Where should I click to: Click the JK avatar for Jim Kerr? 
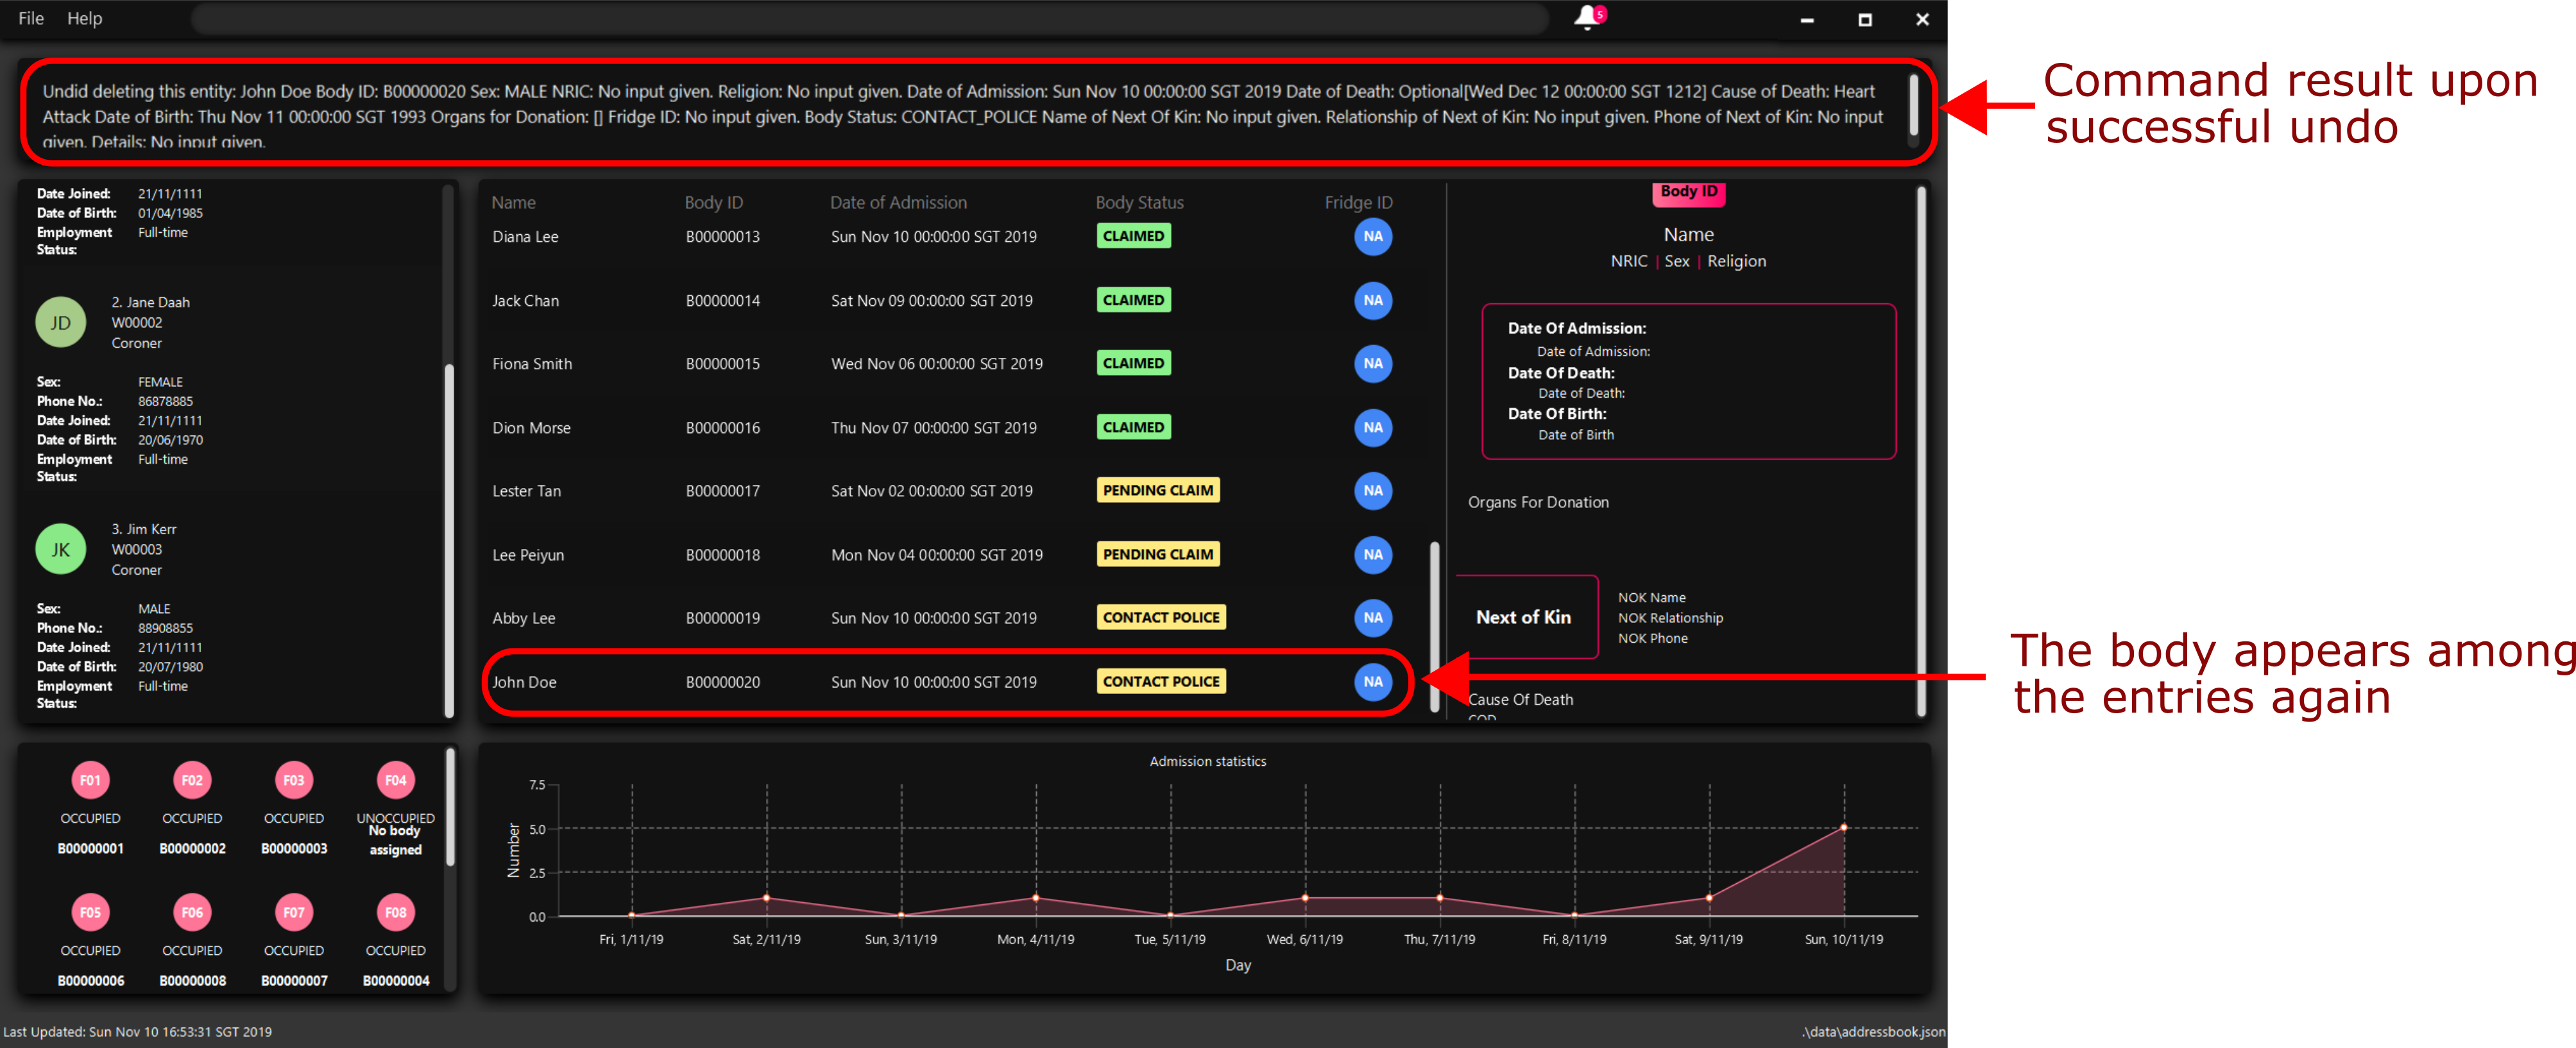(x=61, y=549)
